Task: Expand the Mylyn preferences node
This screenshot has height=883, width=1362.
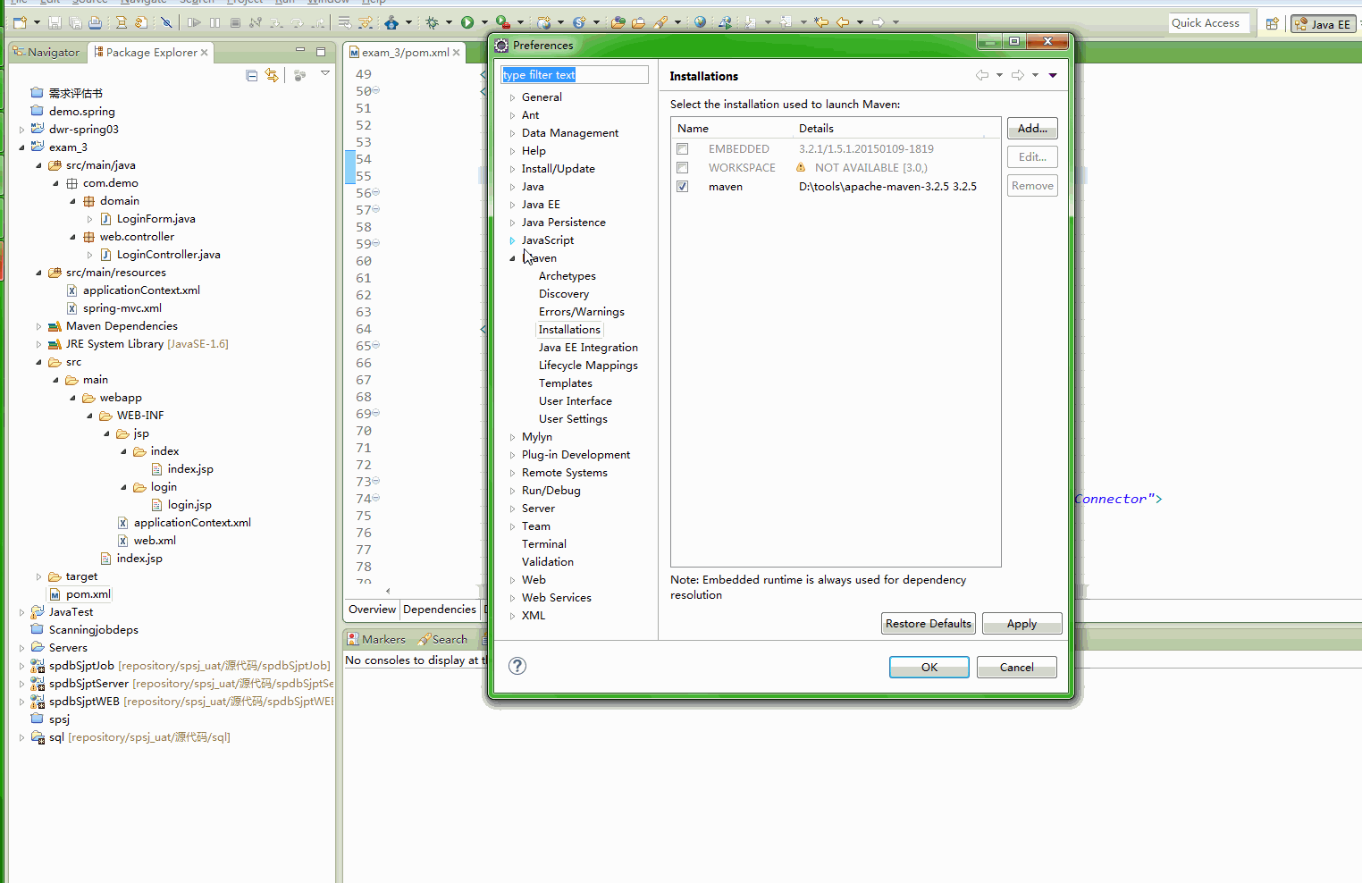Action: point(512,437)
